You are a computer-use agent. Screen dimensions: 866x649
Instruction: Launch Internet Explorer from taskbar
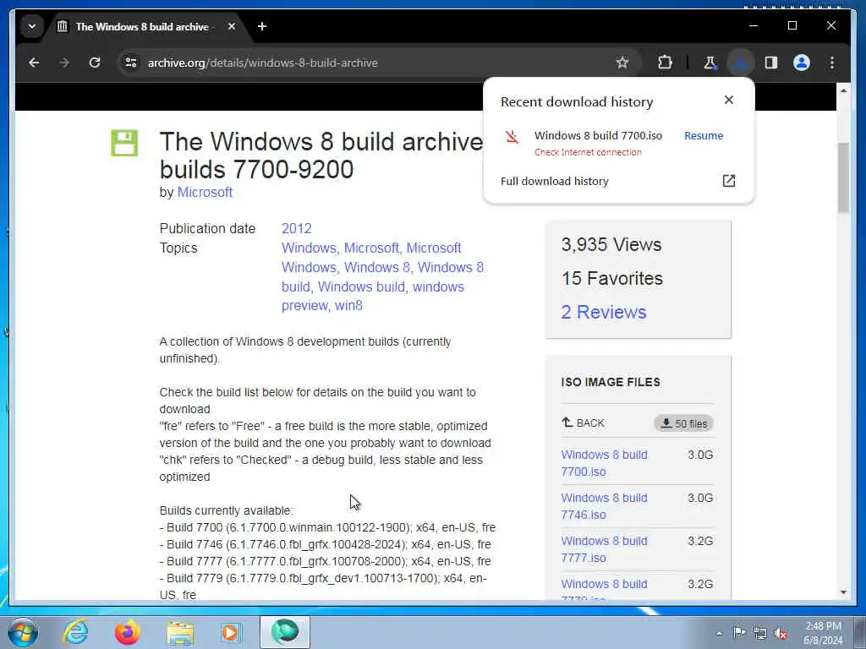75,632
